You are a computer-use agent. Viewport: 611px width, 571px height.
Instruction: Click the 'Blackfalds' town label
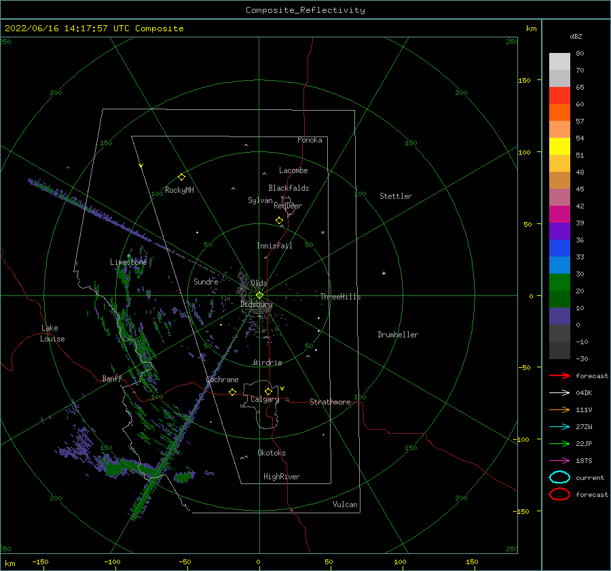[x=289, y=188]
